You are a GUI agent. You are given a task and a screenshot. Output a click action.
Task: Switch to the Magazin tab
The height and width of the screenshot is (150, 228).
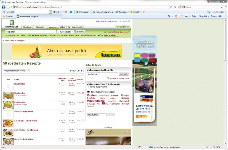point(40,27)
